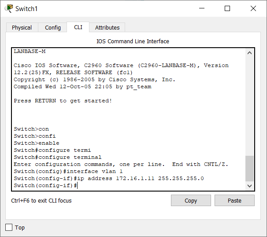
Task: Click the CLI scrollbar thumb
Action: [x=250, y=169]
